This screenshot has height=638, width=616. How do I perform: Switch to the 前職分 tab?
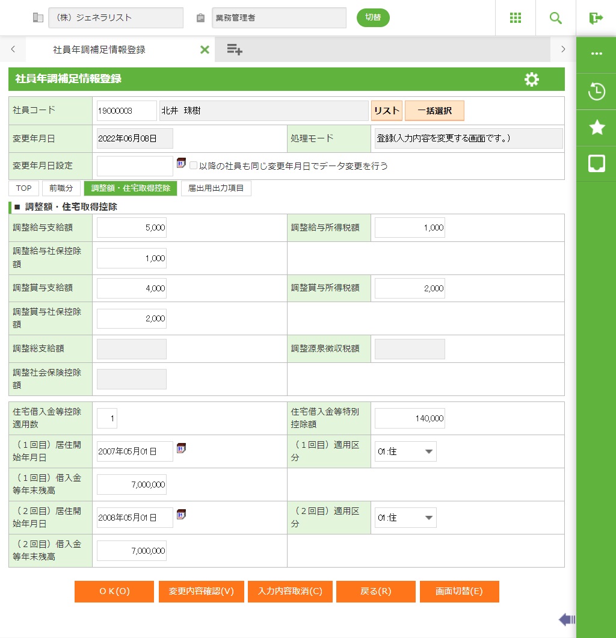61,188
